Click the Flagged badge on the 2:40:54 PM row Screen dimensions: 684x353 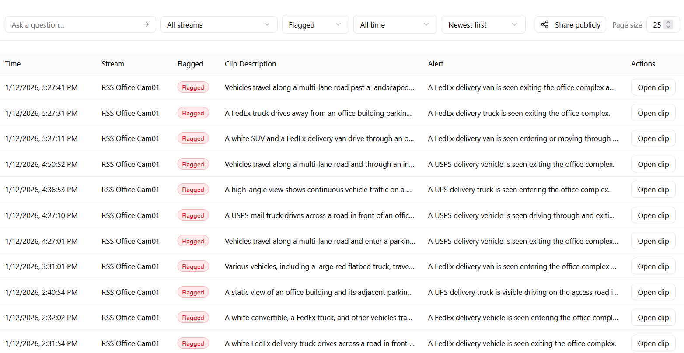(x=193, y=292)
